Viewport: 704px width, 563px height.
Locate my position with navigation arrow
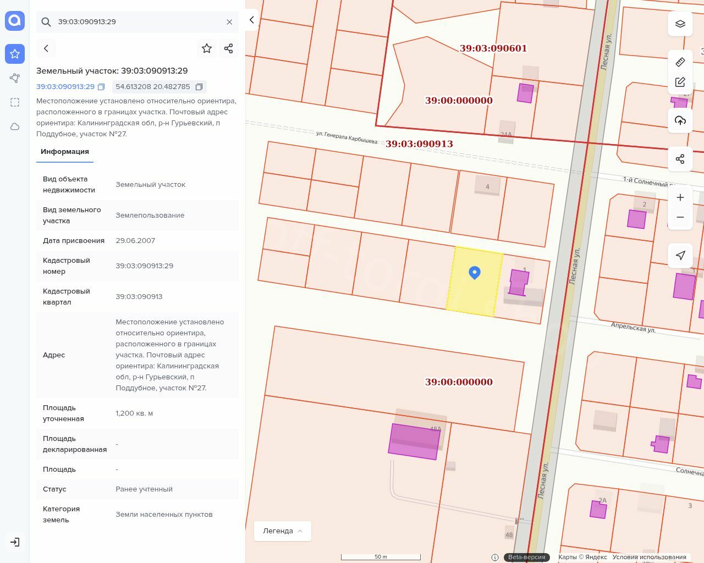680,255
